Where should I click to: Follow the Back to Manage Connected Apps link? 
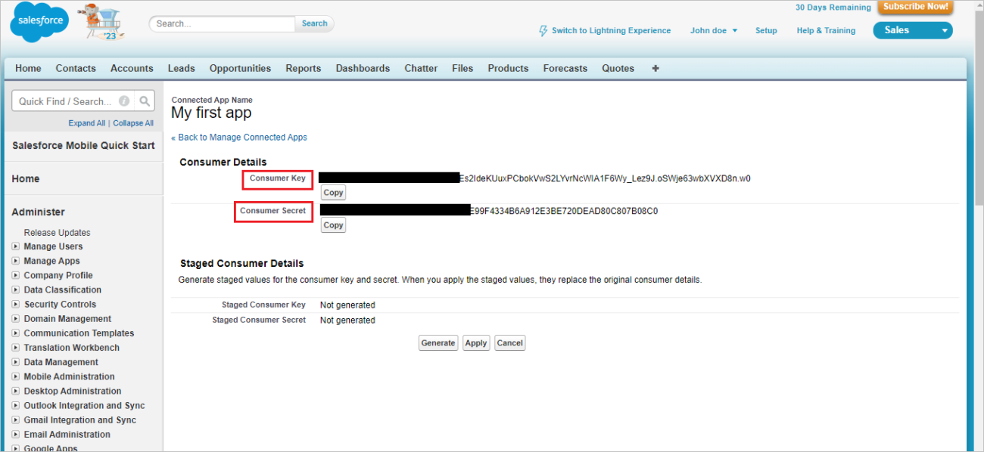click(x=239, y=137)
